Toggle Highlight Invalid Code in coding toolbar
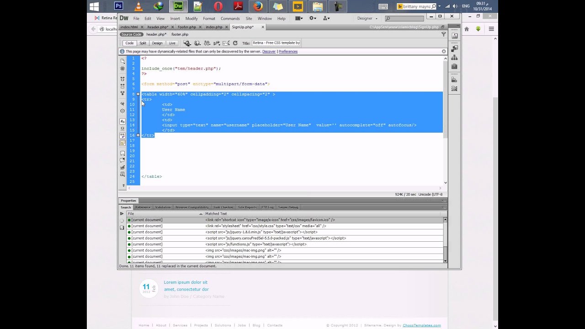The image size is (585, 329). [x=122, y=128]
